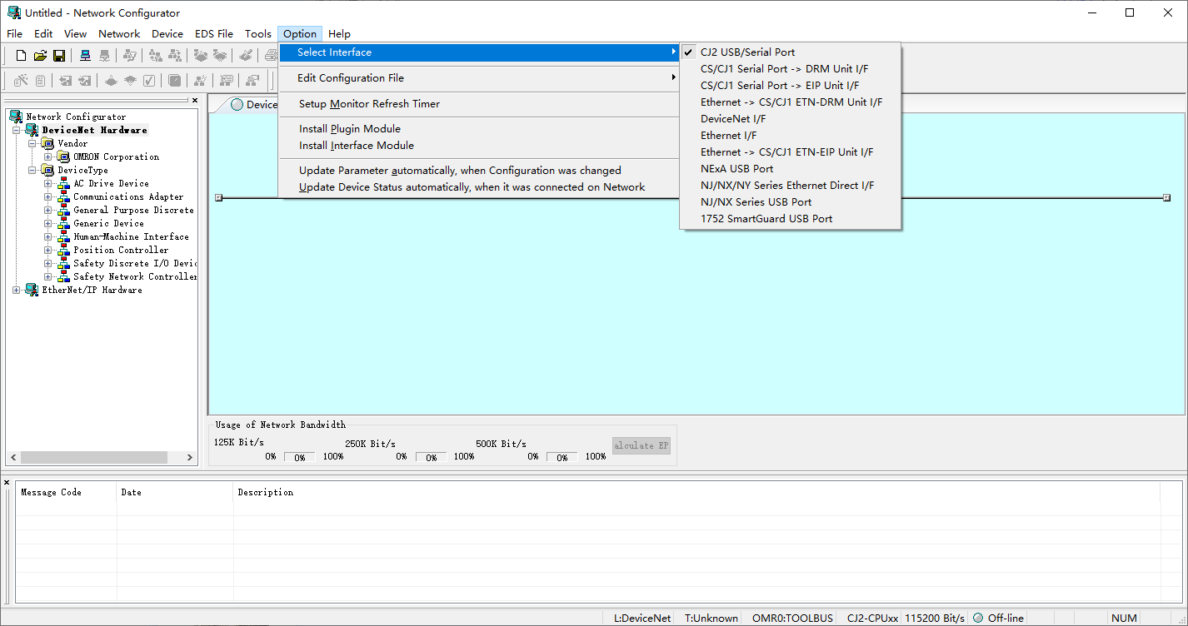
Task: Toggle Update Parameter automatically option
Action: click(x=460, y=171)
